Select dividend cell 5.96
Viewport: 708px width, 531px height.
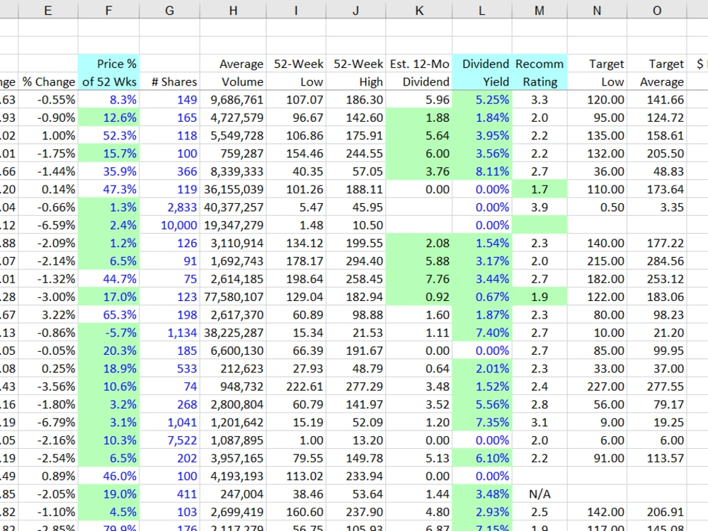click(419, 99)
